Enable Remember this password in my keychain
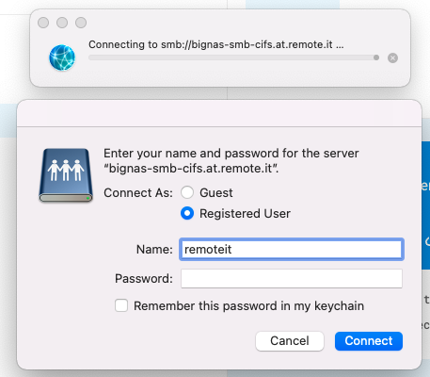The image size is (430, 377). click(x=121, y=305)
